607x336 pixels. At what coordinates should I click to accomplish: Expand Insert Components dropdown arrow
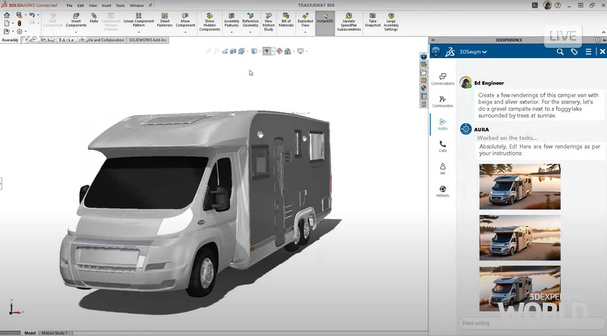pyautogui.click(x=76, y=32)
